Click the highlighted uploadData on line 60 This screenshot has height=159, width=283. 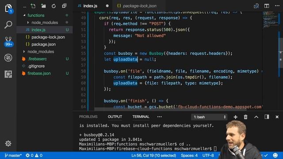click(x=125, y=83)
